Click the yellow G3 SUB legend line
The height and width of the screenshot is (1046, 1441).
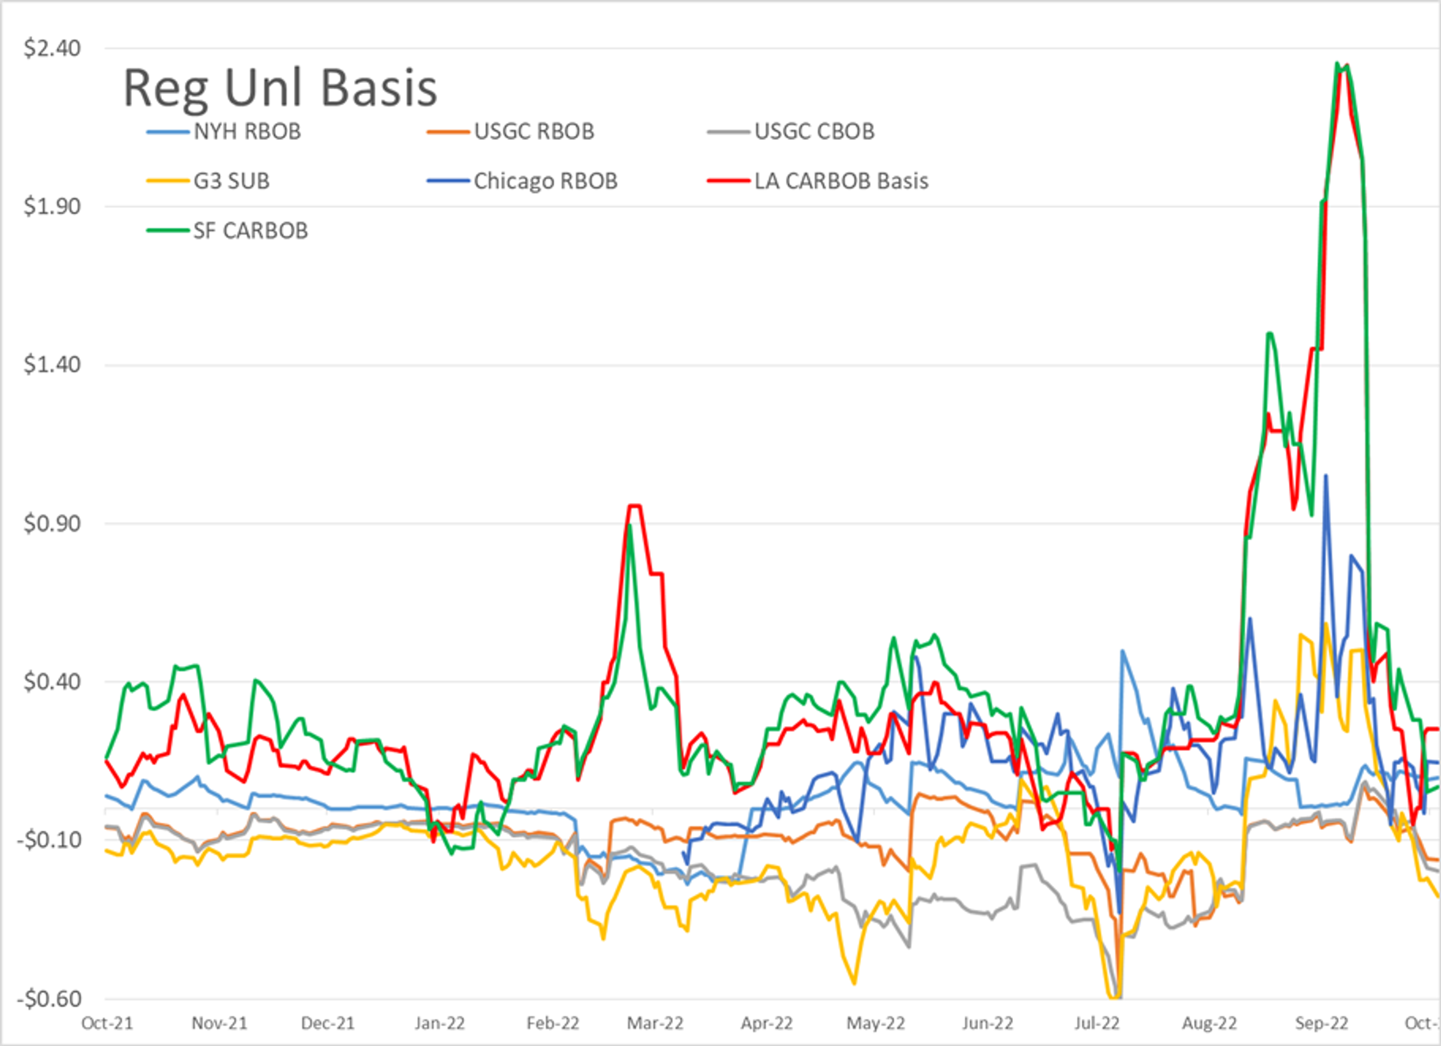pos(168,181)
